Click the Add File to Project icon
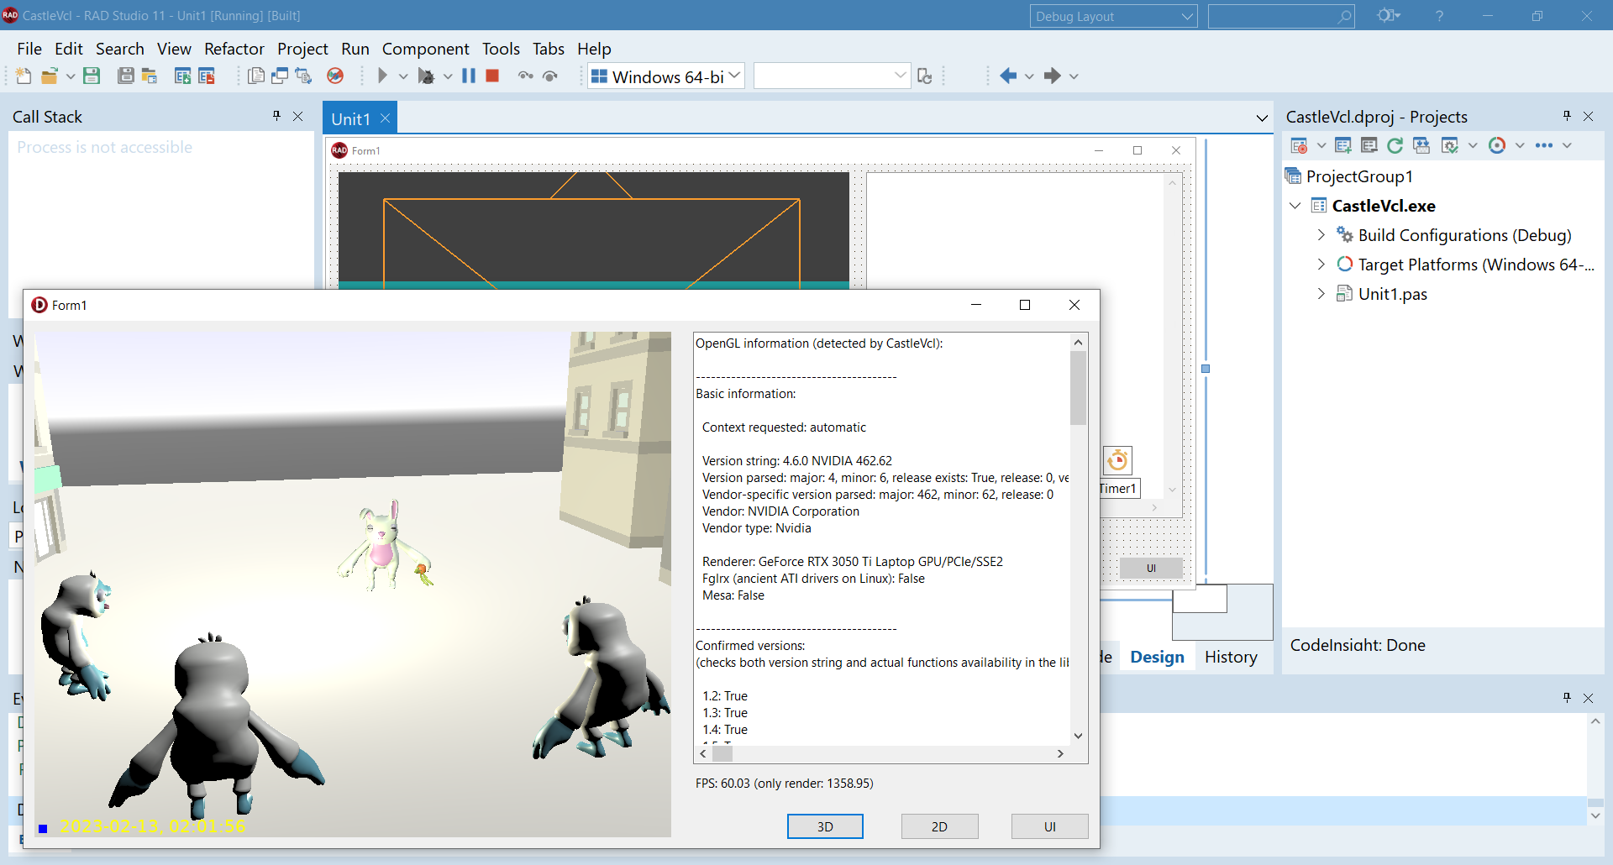 pyautogui.click(x=182, y=76)
